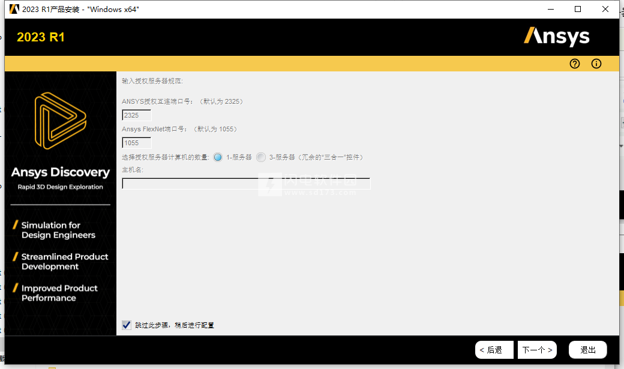
Task: Click the 退出 exit button
Action: [x=588, y=350]
